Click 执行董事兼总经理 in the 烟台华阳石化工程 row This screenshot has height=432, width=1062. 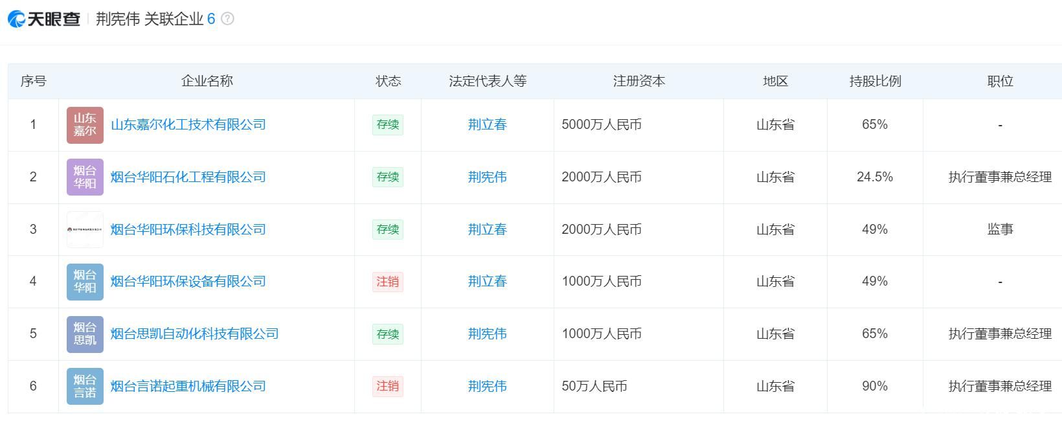[1000, 177]
